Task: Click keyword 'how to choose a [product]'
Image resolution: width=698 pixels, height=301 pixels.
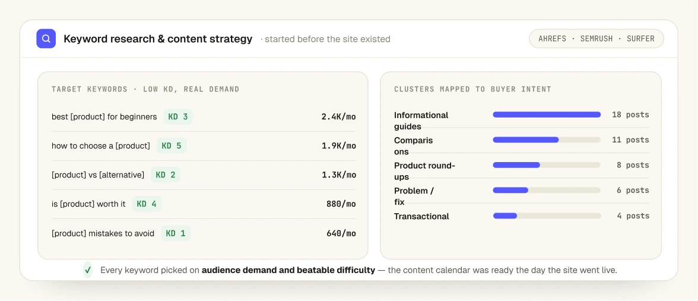Action: [101, 146]
